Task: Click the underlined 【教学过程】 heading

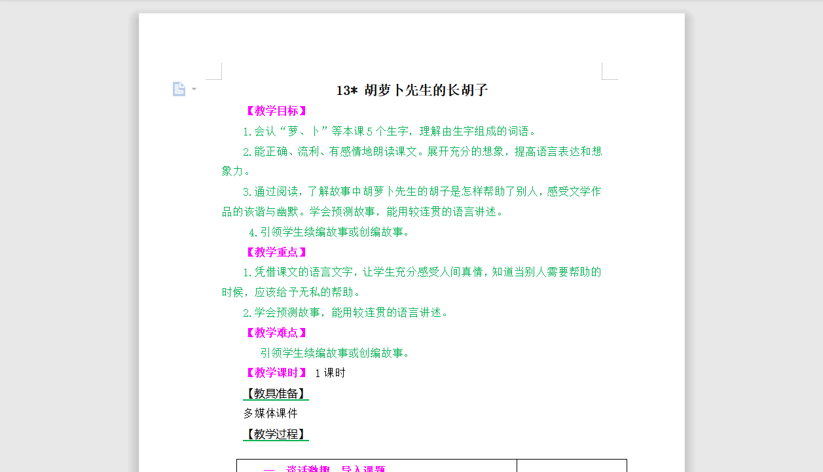Action: click(x=276, y=433)
